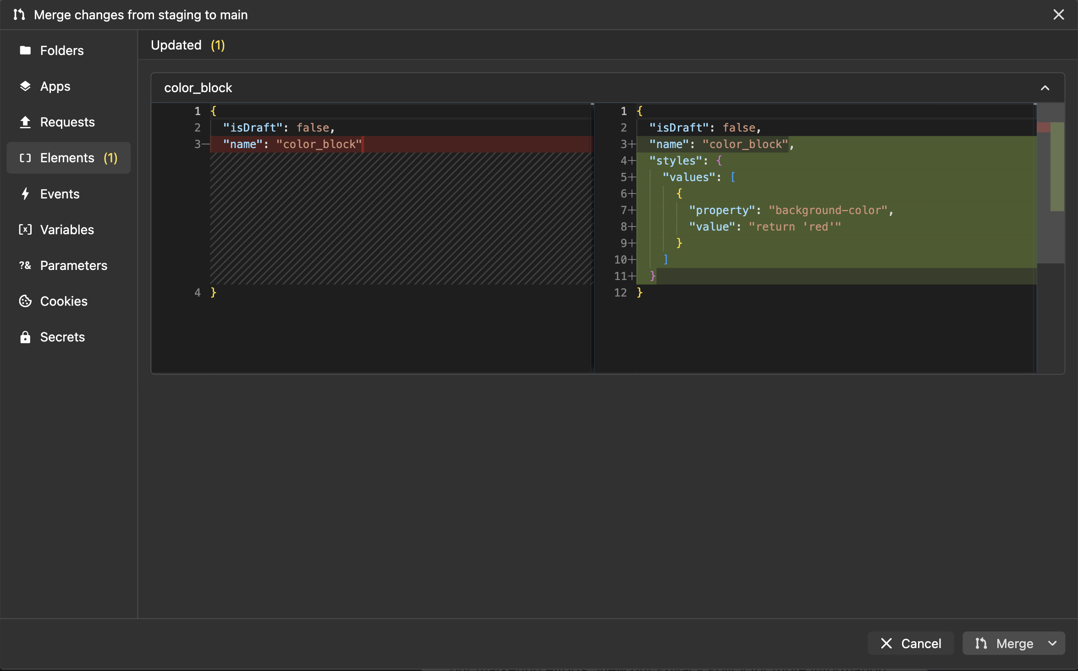Image resolution: width=1078 pixels, height=671 pixels.
Task: Click the Merge button label
Action: (x=1015, y=643)
